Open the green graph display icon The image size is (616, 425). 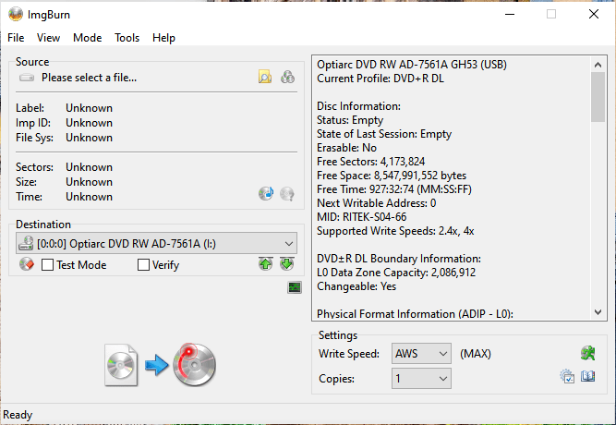click(295, 287)
